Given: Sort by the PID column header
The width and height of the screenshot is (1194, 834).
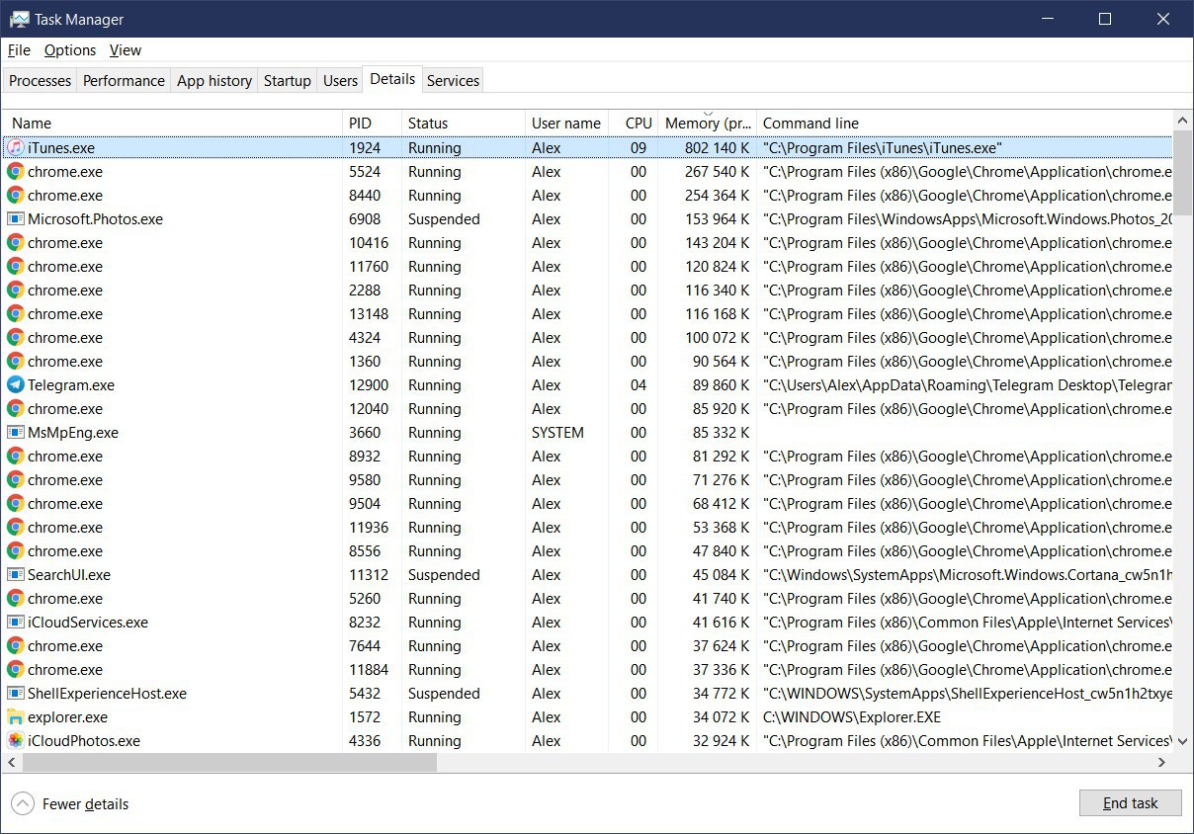Looking at the screenshot, I should pyautogui.click(x=373, y=124).
